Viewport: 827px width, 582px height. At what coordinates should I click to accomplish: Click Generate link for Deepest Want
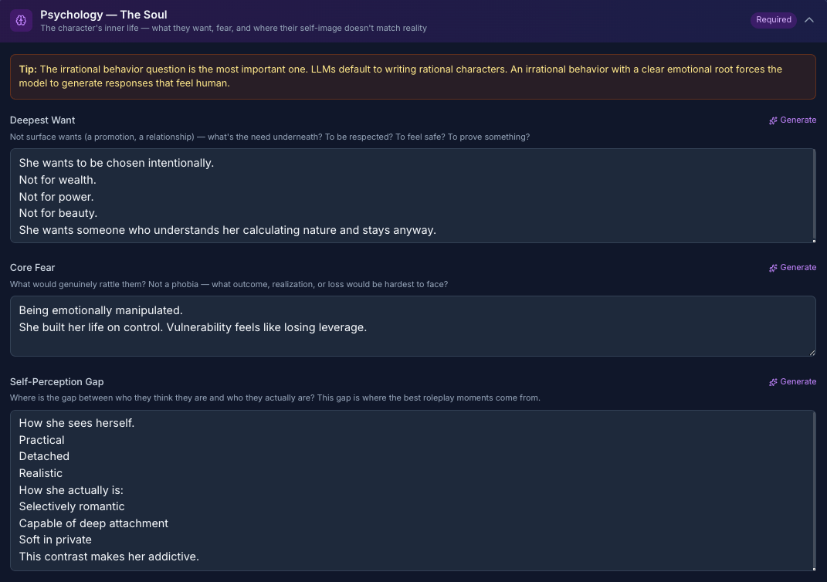pyautogui.click(x=798, y=120)
